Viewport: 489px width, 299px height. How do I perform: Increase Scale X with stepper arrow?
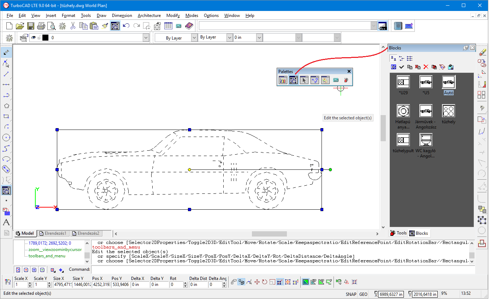tap(30, 283)
